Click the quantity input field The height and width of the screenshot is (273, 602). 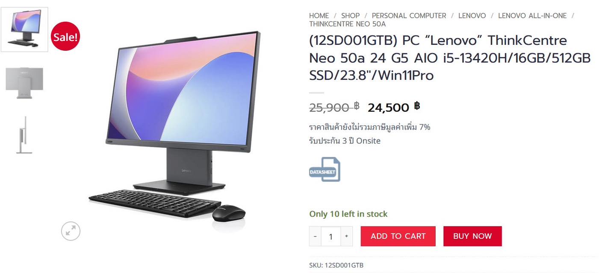(331, 236)
